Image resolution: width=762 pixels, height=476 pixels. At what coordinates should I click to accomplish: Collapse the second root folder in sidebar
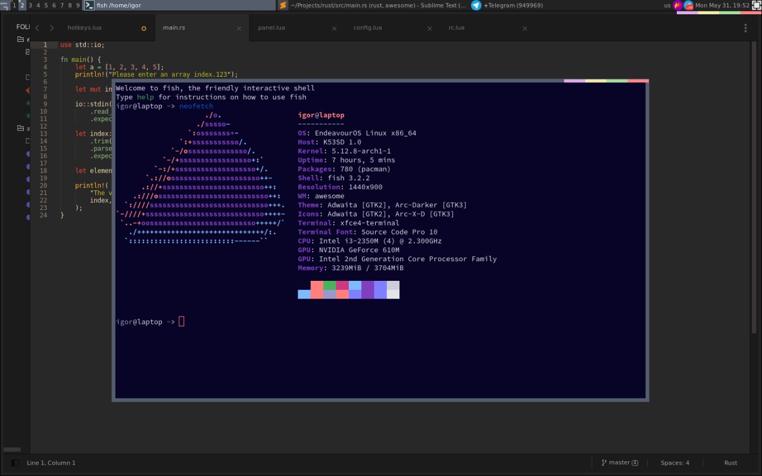(x=20, y=129)
